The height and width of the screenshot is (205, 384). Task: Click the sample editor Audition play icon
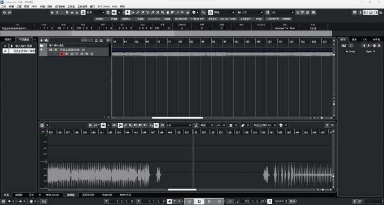[x=90, y=126]
